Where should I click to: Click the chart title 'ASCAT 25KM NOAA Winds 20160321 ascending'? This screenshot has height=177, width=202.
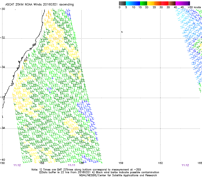point(39,5)
